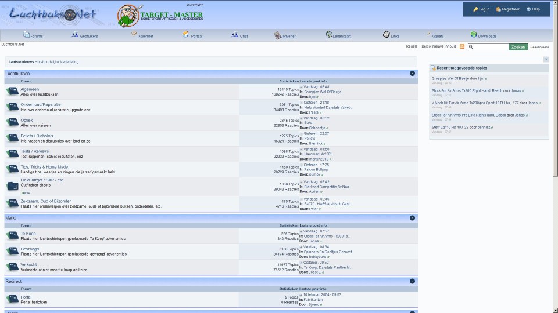Collapse the Redirect category section
The height and width of the screenshot is (313, 558).
coord(412,281)
